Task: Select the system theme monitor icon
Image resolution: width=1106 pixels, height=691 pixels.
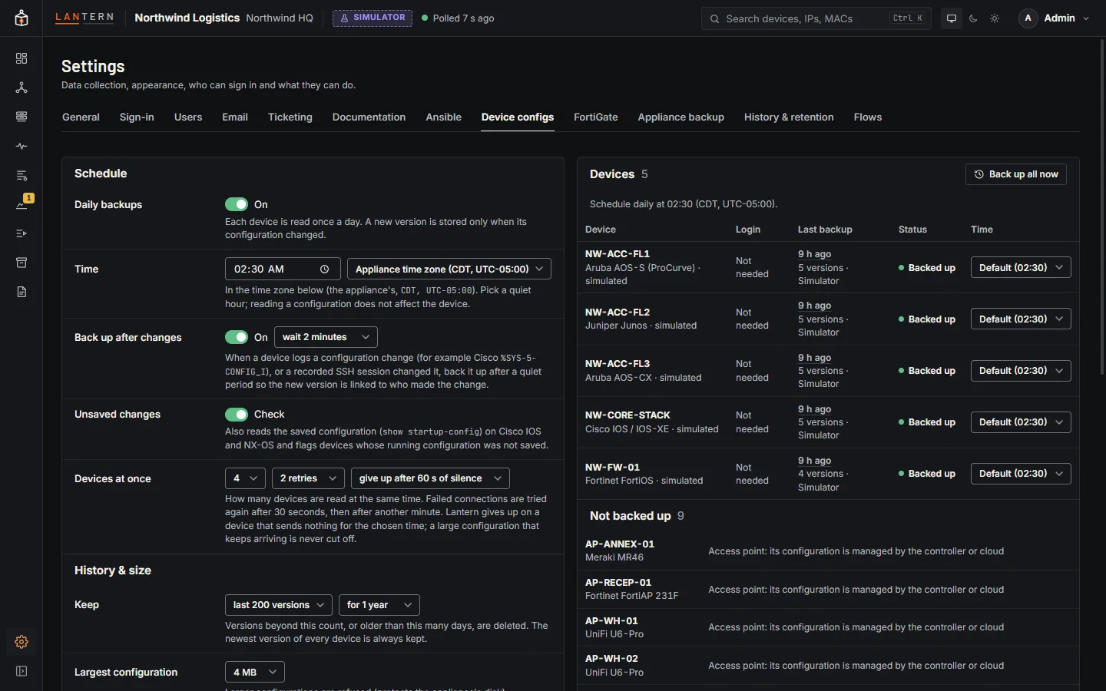Action: tap(952, 18)
